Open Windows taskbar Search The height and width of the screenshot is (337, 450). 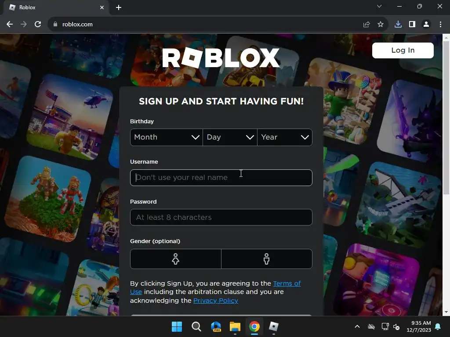pyautogui.click(x=196, y=326)
